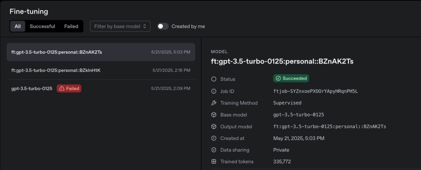Toggle the Created by me switch
The image size is (421, 170).
(x=163, y=26)
